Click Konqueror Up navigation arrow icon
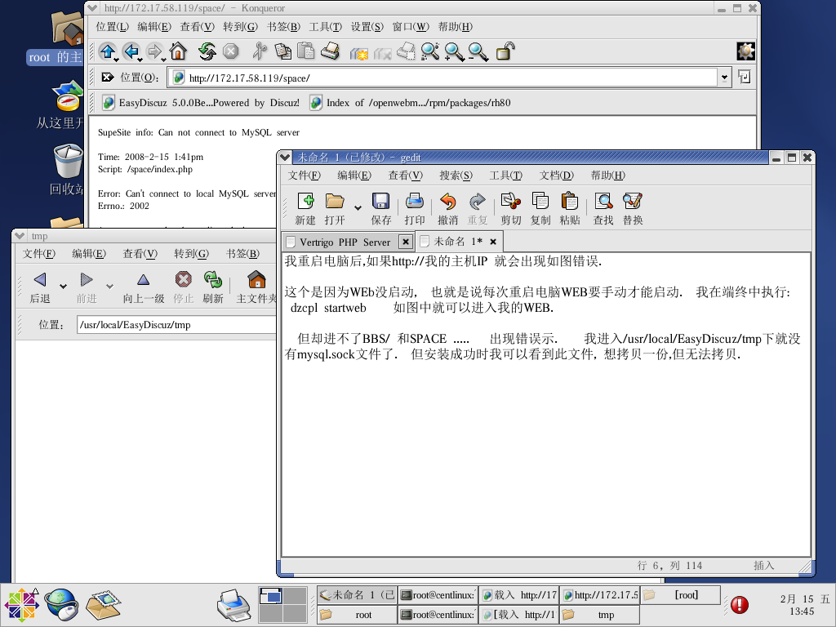Image resolution: width=836 pixels, height=627 pixels. [108, 51]
